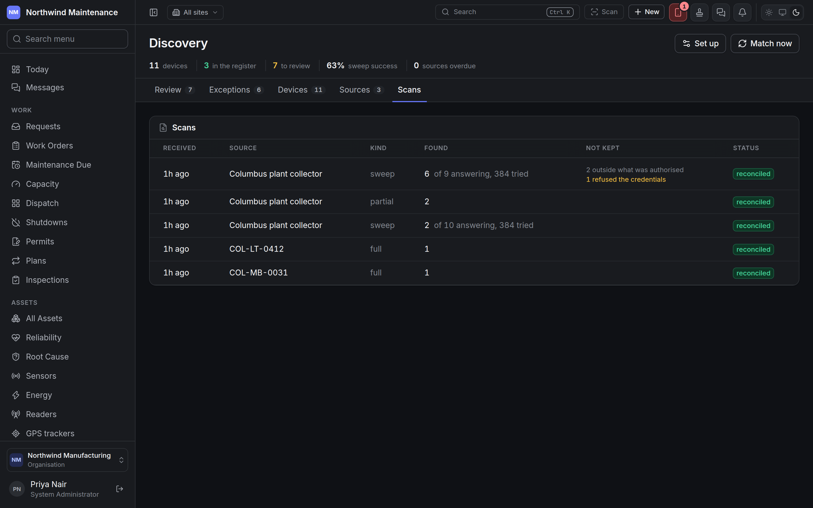Click the stamp icon in top bar
This screenshot has height=508, width=813.
[700, 12]
